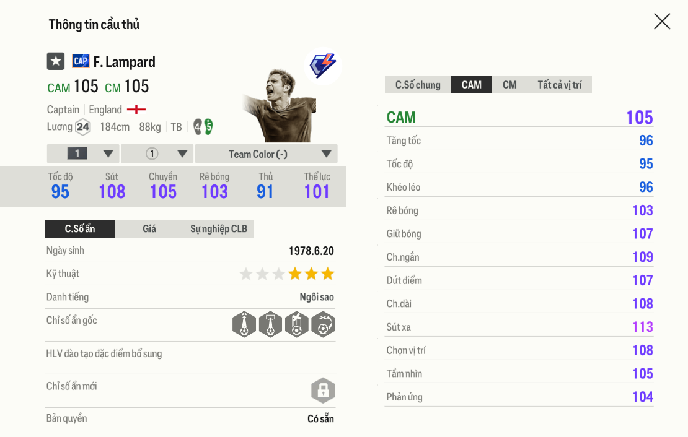The height and width of the screenshot is (437, 688).
Task: Click the locked new hidden stat icon
Action: pyautogui.click(x=322, y=391)
